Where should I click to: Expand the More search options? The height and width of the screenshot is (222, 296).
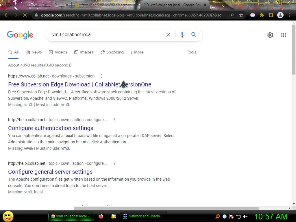coord(137,52)
